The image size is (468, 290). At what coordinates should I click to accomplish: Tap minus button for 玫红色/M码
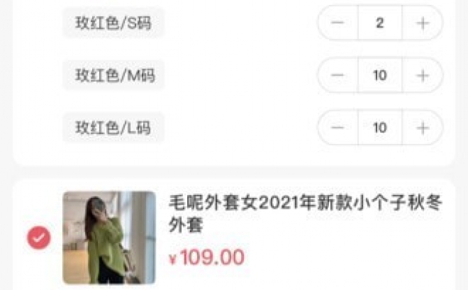coord(337,75)
